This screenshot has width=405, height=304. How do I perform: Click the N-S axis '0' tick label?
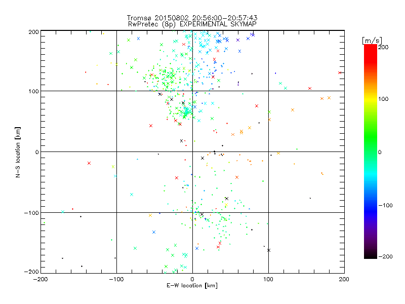37,152
